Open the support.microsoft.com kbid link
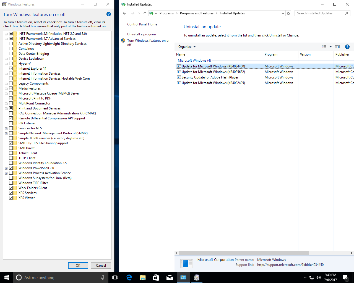The image size is (354, 283). coord(290,265)
